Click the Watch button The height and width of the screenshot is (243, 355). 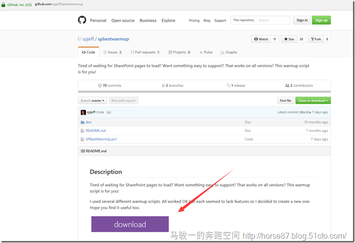261,39
